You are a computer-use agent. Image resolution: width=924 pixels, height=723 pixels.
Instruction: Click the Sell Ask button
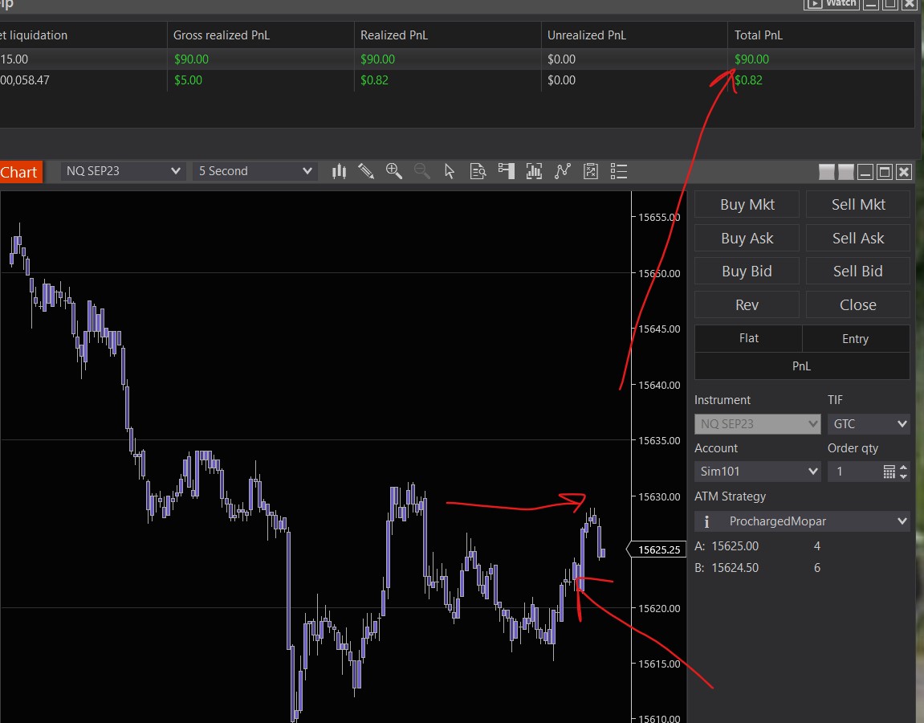[858, 239]
